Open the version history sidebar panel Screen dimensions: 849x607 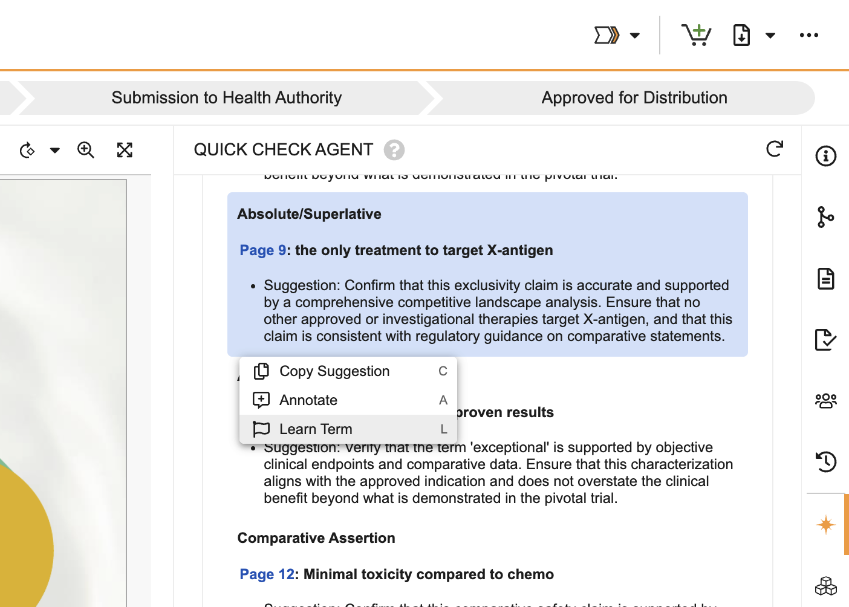(x=825, y=462)
